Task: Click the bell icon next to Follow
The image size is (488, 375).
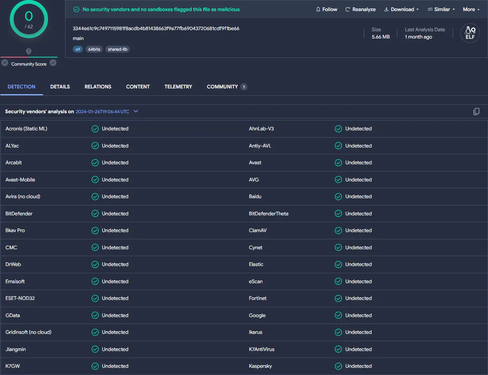Action: pos(318,9)
